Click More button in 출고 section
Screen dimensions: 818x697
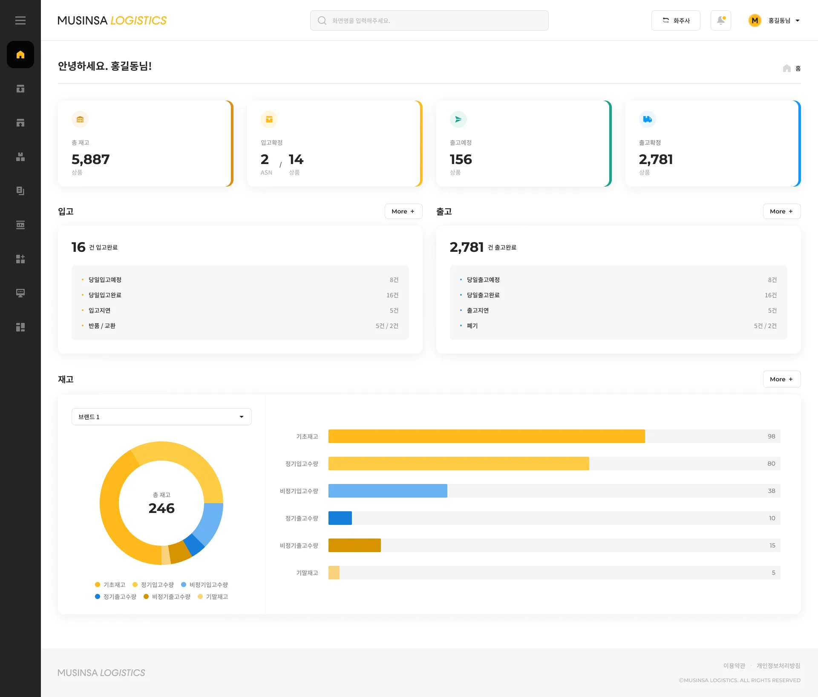coord(781,211)
